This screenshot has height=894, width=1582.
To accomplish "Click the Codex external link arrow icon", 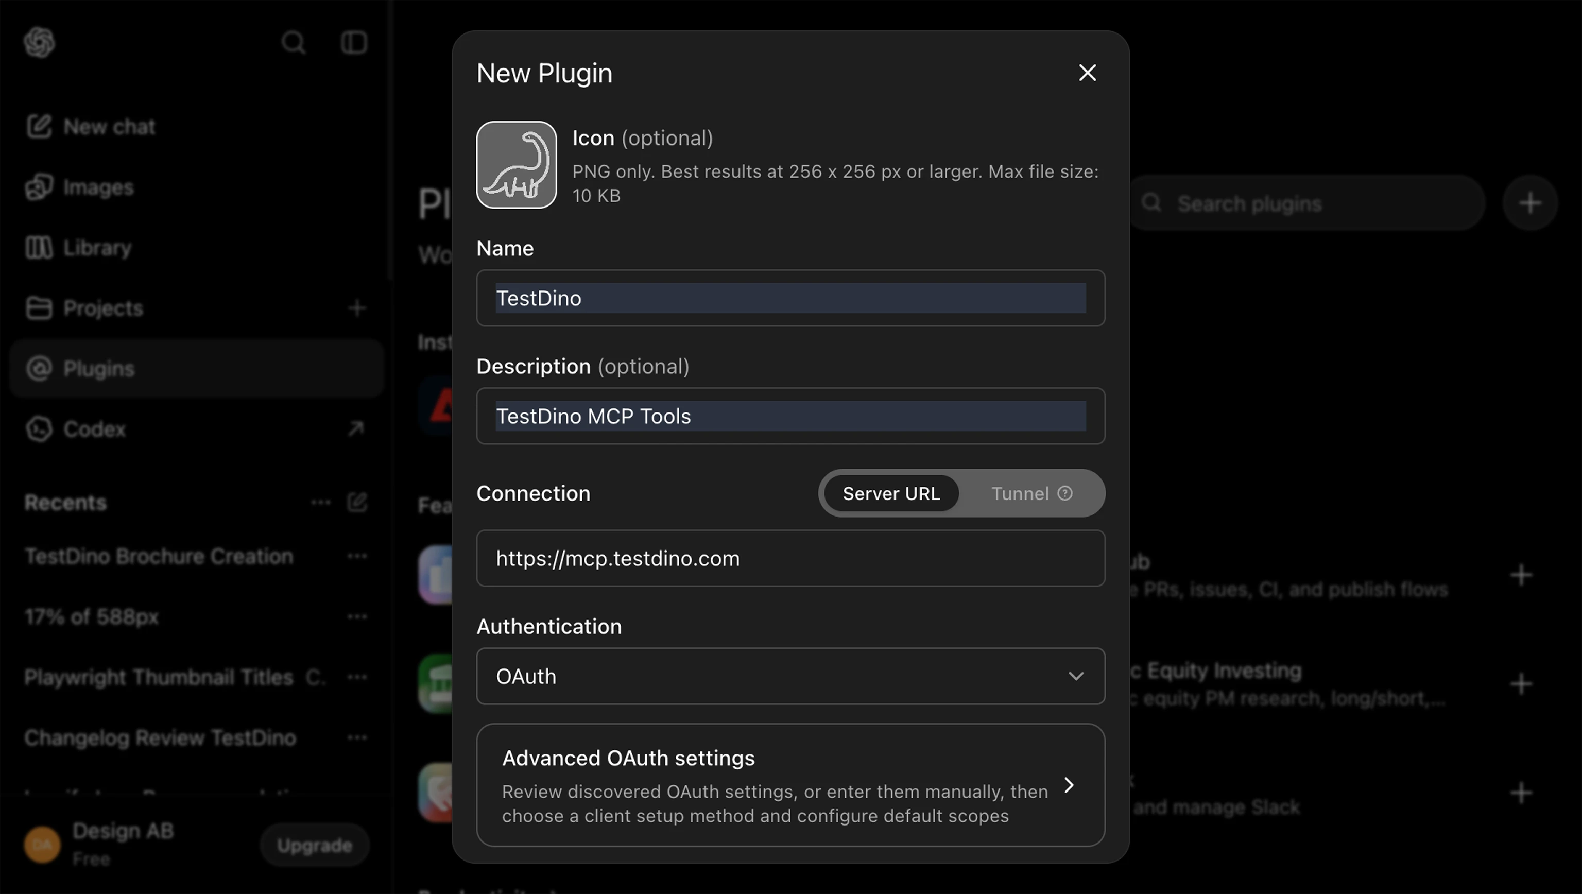I will (x=356, y=428).
